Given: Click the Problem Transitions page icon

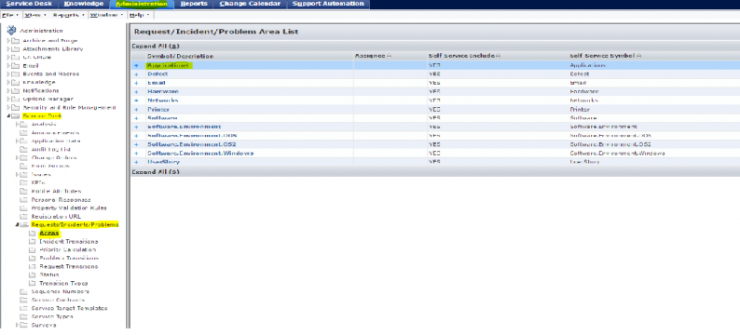Looking at the screenshot, I should click(32, 258).
